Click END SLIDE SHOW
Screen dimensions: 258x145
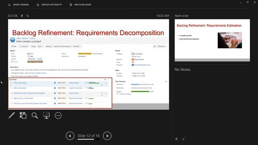(x=80, y=4)
